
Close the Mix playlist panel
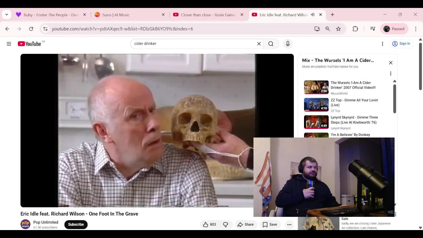point(391,63)
